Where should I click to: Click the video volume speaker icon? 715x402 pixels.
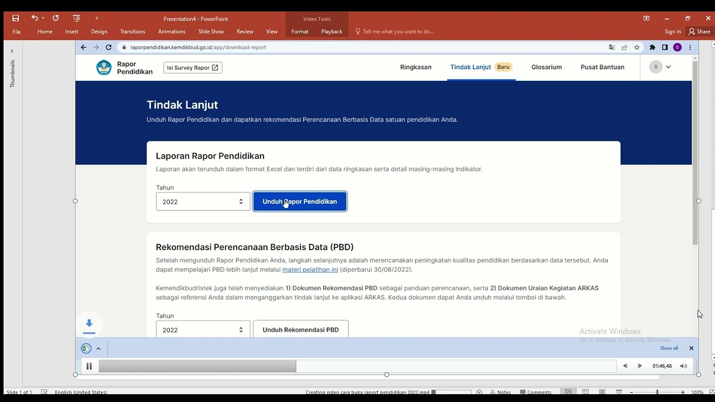click(683, 366)
